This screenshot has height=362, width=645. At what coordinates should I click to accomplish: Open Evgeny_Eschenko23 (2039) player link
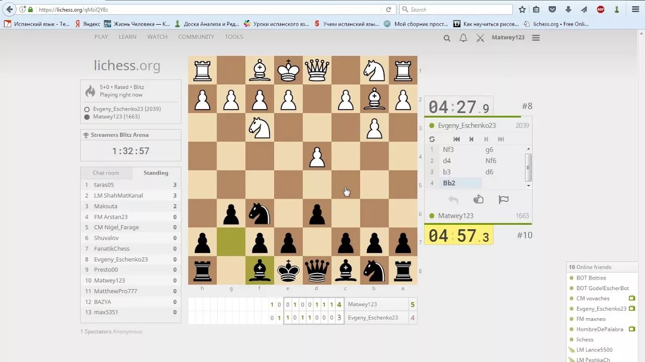pyautogui.click(x=127, y=109)
